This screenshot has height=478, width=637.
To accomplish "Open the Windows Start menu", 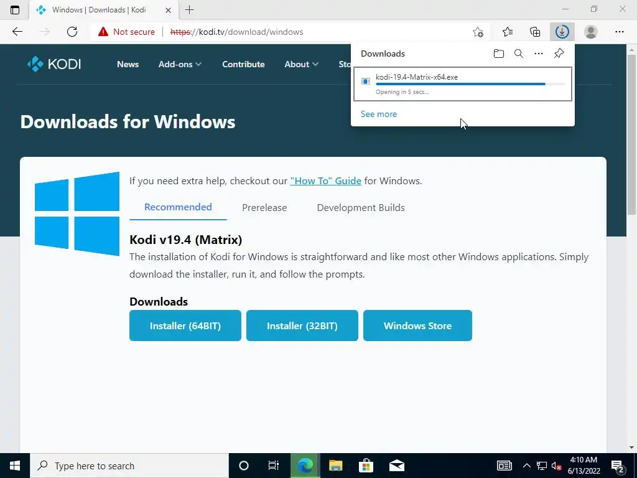I will 15,466.
